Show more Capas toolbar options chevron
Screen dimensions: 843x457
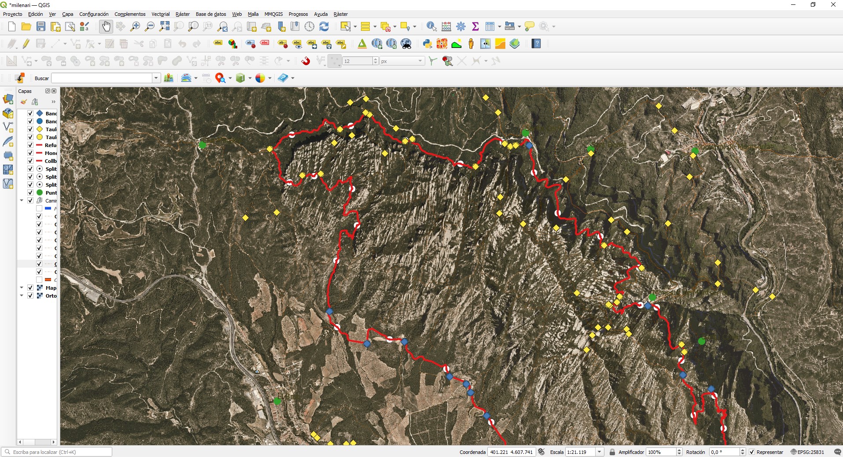click(53, 102)
